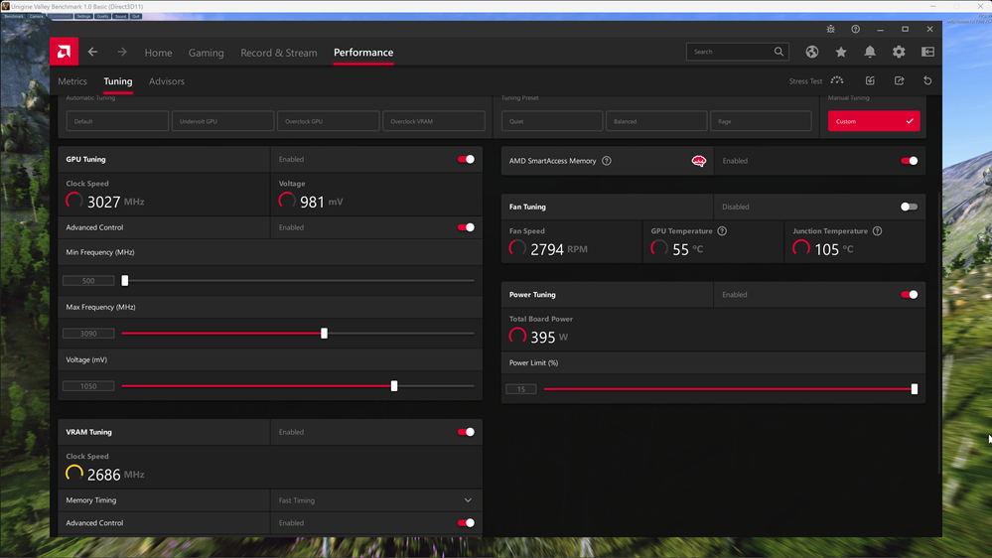Viewport: 992px width, 558px height.
Task: Go forward with the right arrow
Action: (122, 52)
